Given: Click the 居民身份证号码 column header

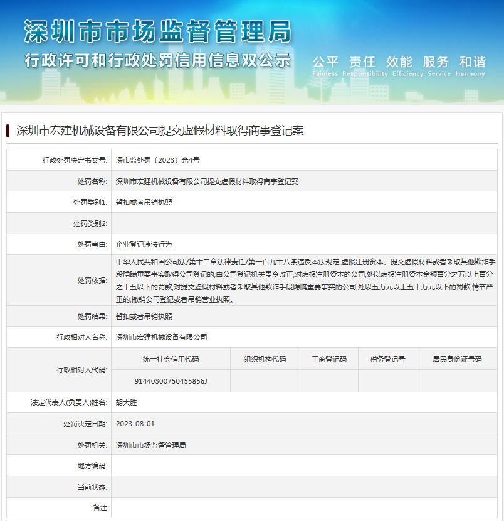Looking at the screenshot, I should 457,359.
